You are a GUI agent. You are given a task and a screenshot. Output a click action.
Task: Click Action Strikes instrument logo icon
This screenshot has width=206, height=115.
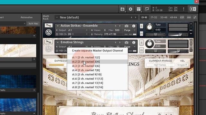click(x=49, y=32)
